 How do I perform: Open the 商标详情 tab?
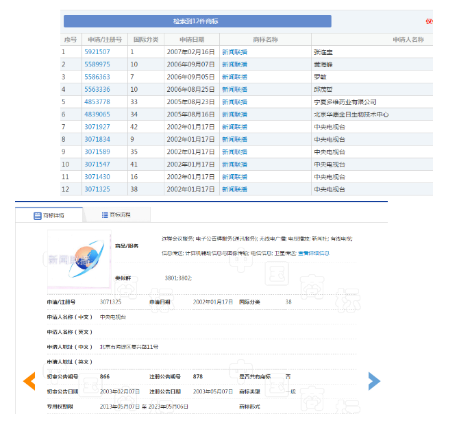pos(49,215)
